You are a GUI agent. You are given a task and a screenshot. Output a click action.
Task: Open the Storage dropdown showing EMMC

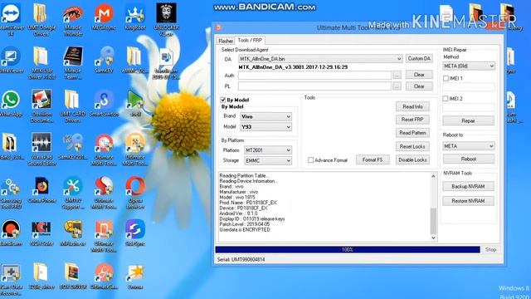[268, 160]
